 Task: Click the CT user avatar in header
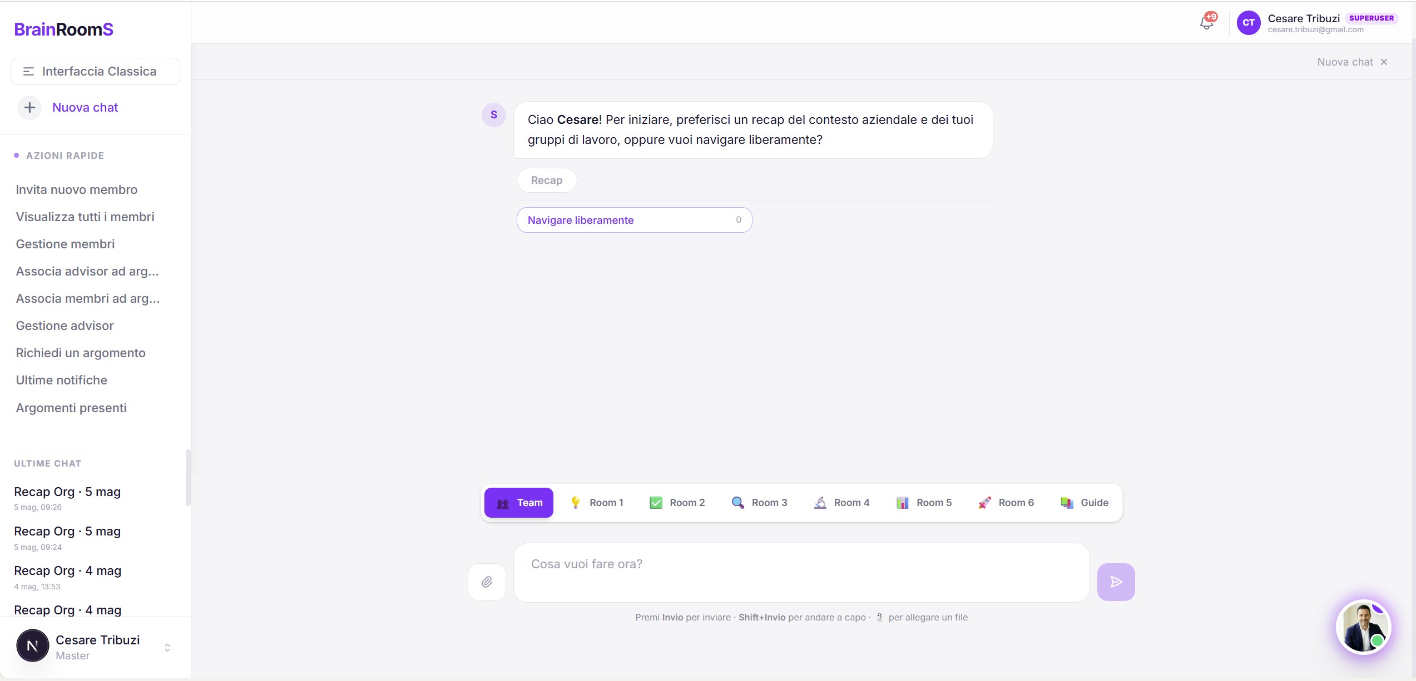point(1249,23)
